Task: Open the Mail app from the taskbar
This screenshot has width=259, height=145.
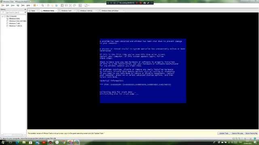Action: tap(37, 142)
